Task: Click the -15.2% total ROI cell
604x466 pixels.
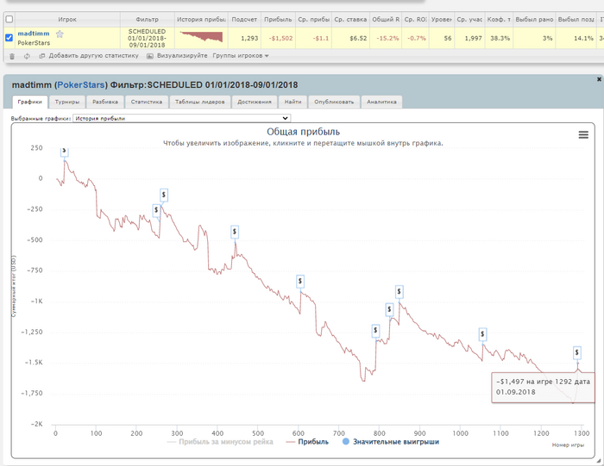Action: [x=386, y=38]
